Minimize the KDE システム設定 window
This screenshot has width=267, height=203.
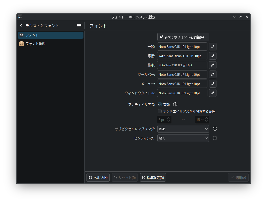235,17
